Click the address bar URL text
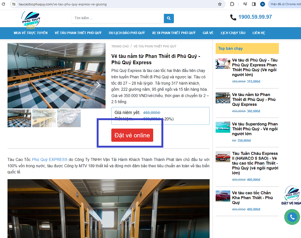 point(62,4)
